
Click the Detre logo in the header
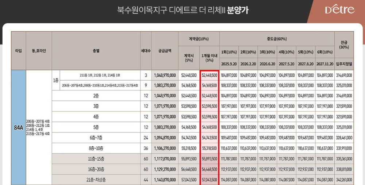click(339, 9)
